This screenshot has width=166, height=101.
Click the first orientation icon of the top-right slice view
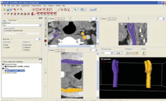point(108,19)
